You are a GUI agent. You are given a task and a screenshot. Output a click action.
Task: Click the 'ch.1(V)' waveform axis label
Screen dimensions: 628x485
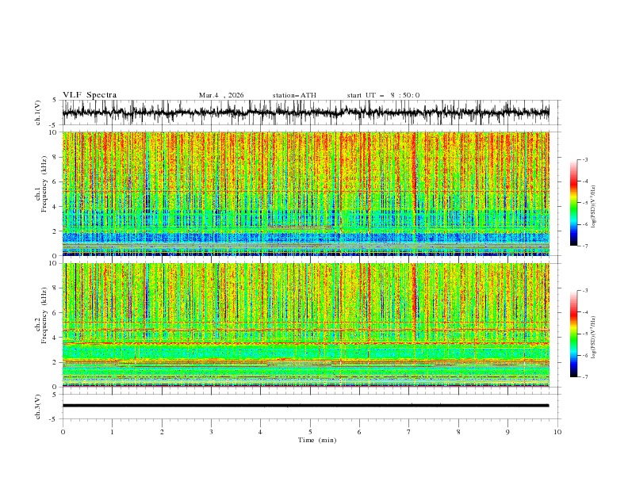point(37,113)
